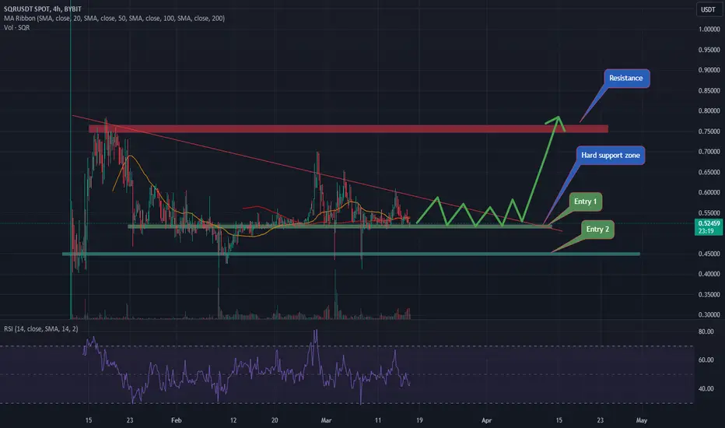The width and height of the screenshot is (725, 428).
Task: Select the red resistance zone rectangle
Action: pos(348,128)
